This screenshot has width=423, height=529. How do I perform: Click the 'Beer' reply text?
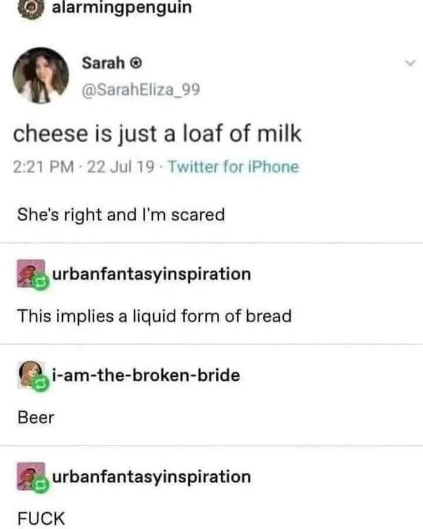click(35, 418)
